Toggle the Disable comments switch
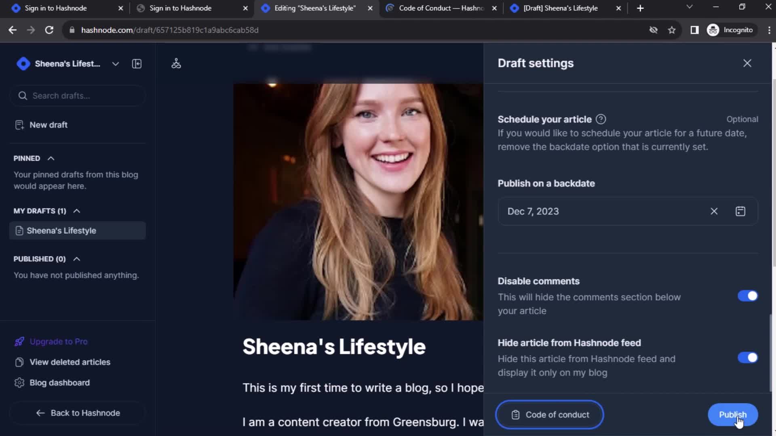The width and height of the screenshot is (776, 436). coord(749,296)
